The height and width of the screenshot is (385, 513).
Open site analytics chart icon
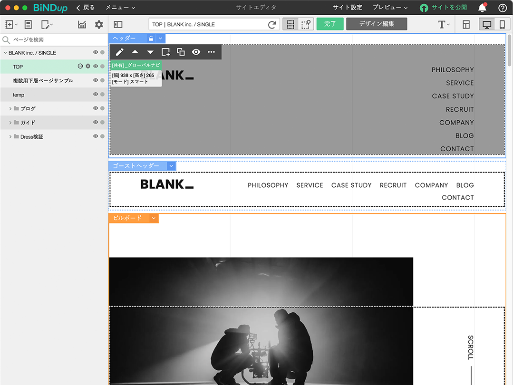[82, 24]
